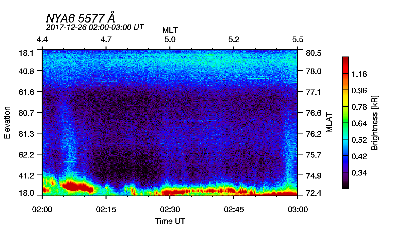Click colorbar value 0.52
Image resolution: width=401 pixels, height=250 pixels.
[x=359, y=140]
